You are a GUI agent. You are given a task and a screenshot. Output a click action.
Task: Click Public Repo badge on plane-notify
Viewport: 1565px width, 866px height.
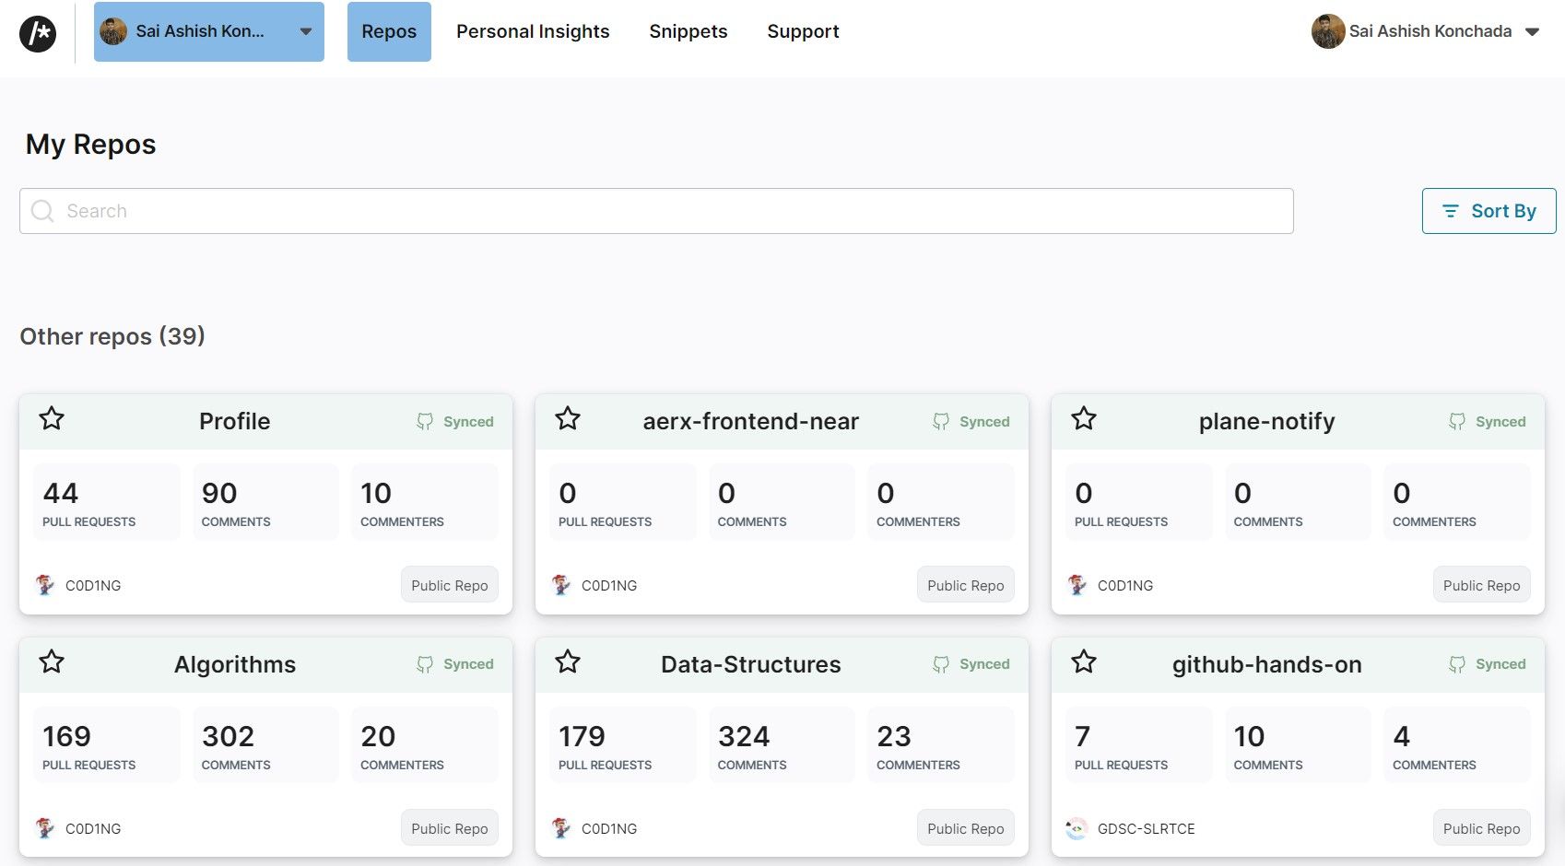[1481, 585]
